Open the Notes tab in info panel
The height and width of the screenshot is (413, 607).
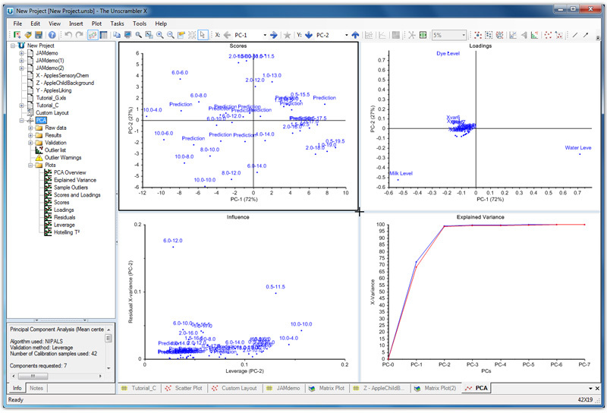coord(36,388)
